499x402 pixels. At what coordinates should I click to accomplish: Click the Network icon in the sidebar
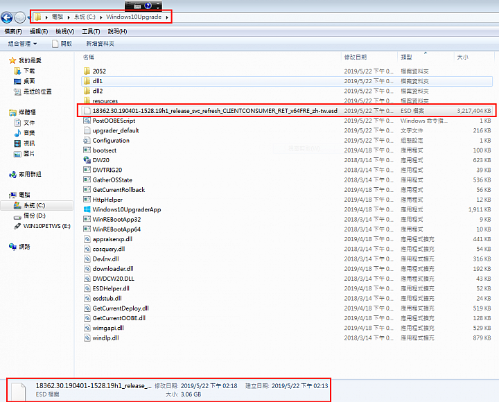tap(12, 246)
